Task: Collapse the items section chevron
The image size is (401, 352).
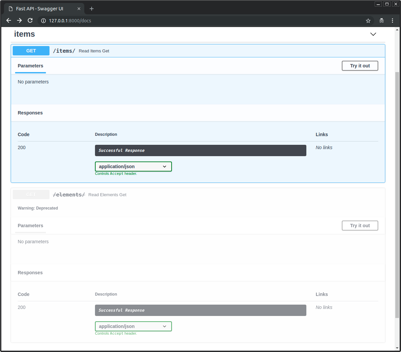Action: 373,34
